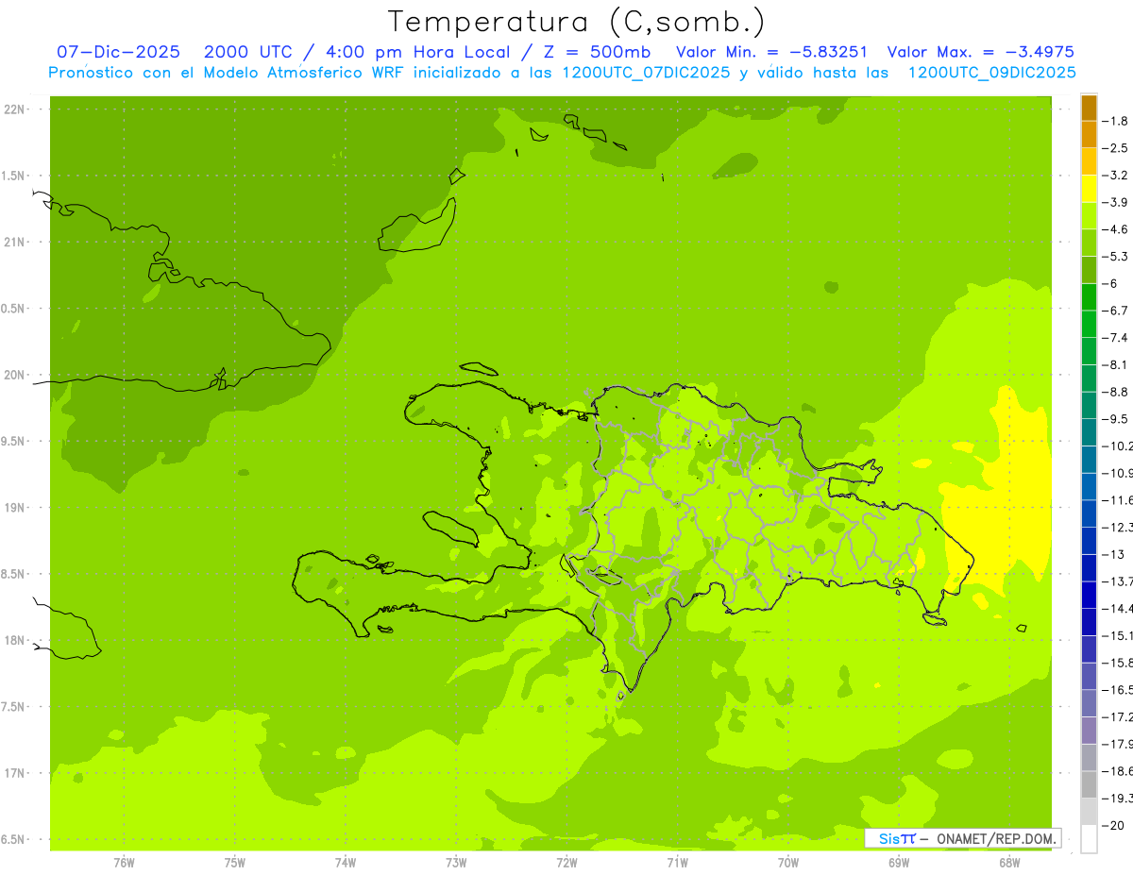Select the '18N' latitude label

pos(15,641)
